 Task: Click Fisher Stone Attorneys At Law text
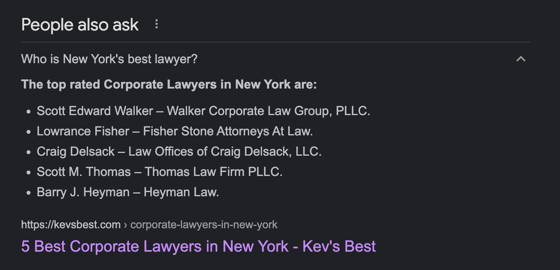[228, 131]
